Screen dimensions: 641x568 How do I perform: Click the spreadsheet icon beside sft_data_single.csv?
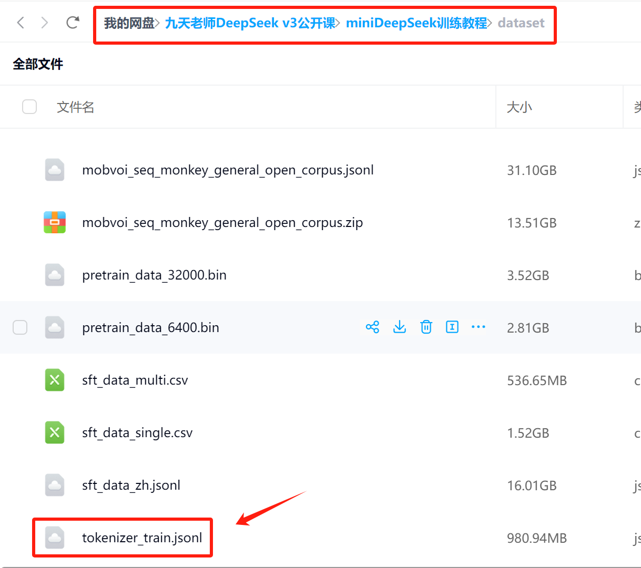tap(54, 432)
